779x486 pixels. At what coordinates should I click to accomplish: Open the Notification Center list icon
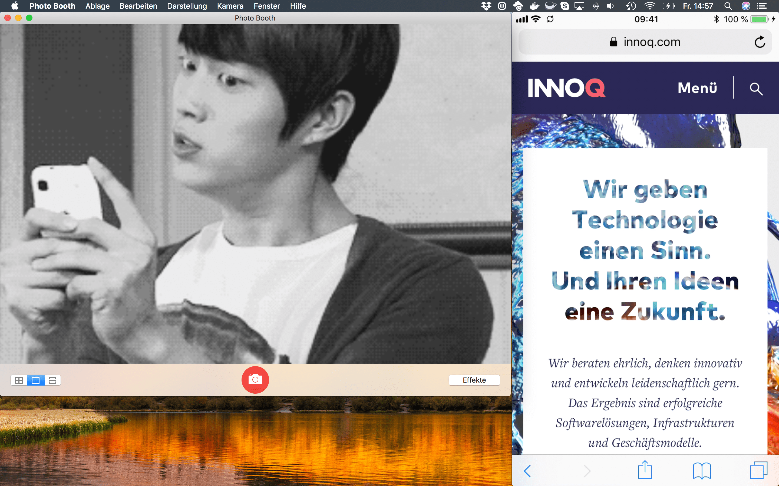(x=761, y=6)
